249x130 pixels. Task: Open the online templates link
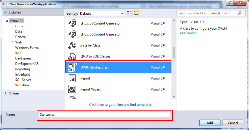tap(121, 105)
